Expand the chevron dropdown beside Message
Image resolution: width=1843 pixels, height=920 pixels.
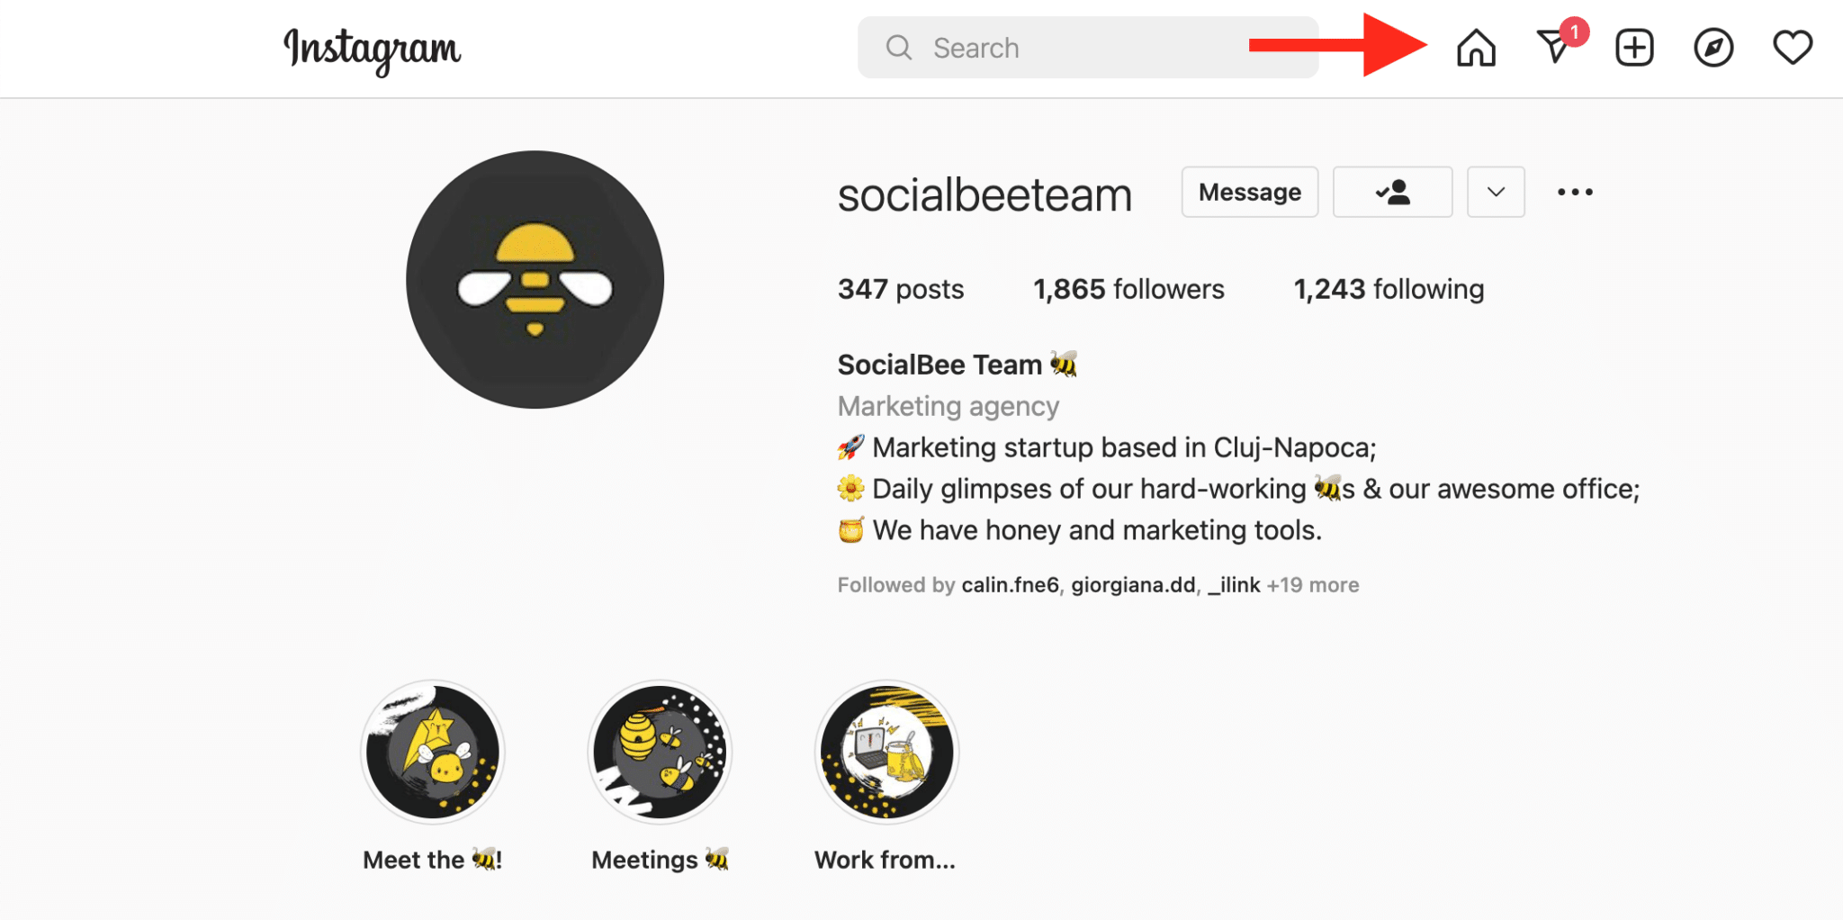[1495, 192]
